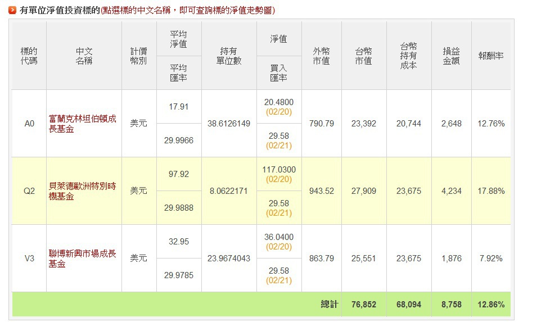Select the 持有單位數 column header
541x322 pixels.
tap(229, 56)
